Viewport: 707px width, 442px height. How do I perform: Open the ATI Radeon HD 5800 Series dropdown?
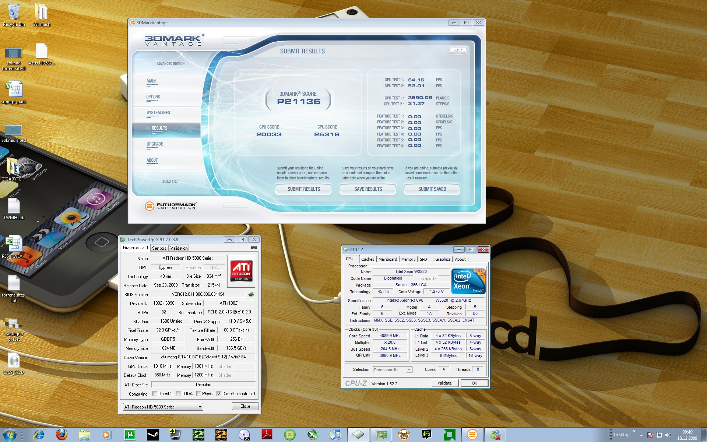point(163,407)
